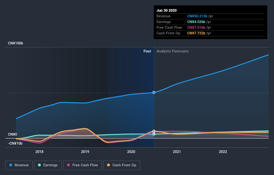Click the orange dot in Cash From Op legend
This screenshot has height=175, width=274.
108,165
